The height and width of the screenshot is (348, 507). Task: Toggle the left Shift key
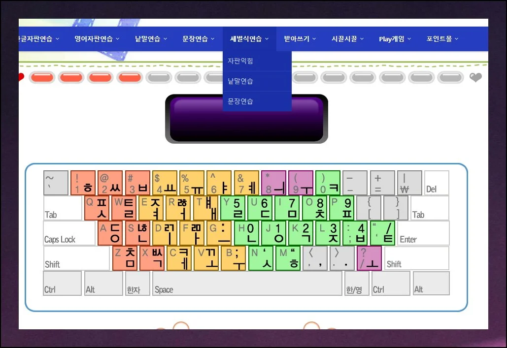click(x=76, y=258)
